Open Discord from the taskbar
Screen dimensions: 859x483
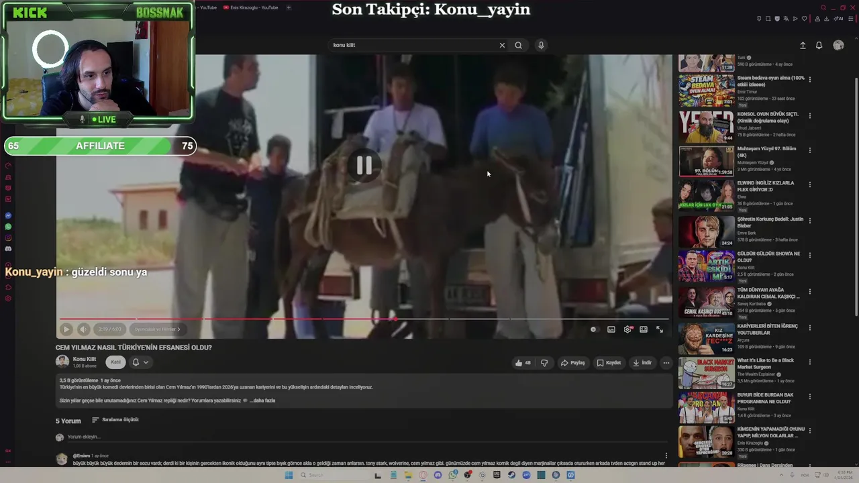(x=438, y=475)
